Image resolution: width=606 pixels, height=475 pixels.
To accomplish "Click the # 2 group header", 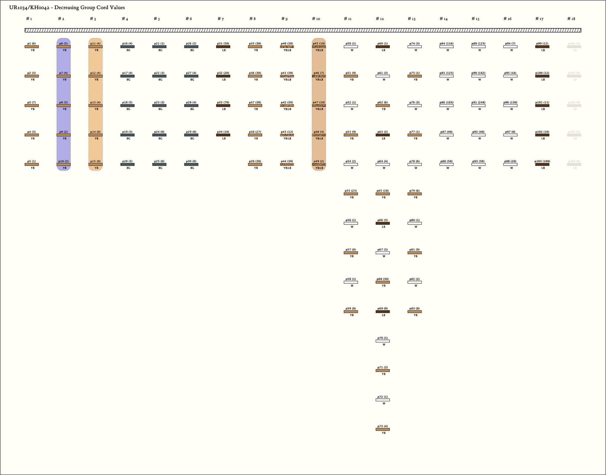I will [61, 19].
